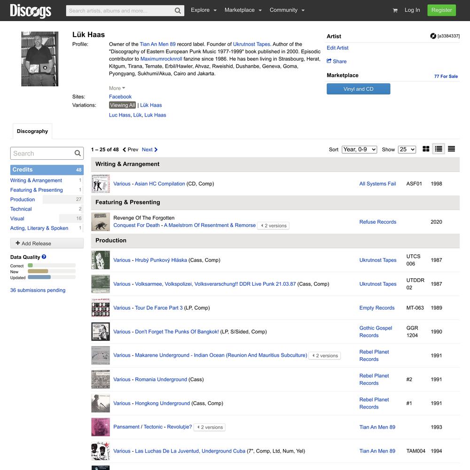
Task: Click the Register button
Action: 441,10
